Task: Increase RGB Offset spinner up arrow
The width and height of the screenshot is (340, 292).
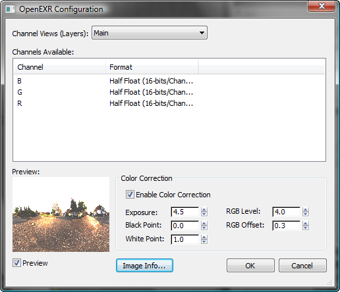Action: [306, 223]
